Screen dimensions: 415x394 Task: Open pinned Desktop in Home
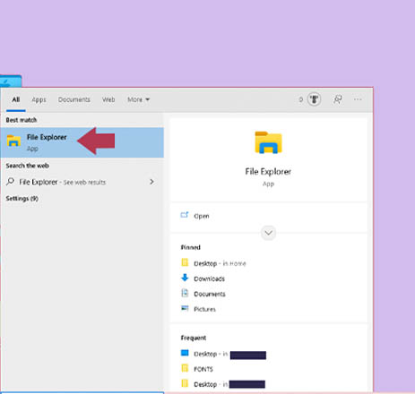point(220,263)
